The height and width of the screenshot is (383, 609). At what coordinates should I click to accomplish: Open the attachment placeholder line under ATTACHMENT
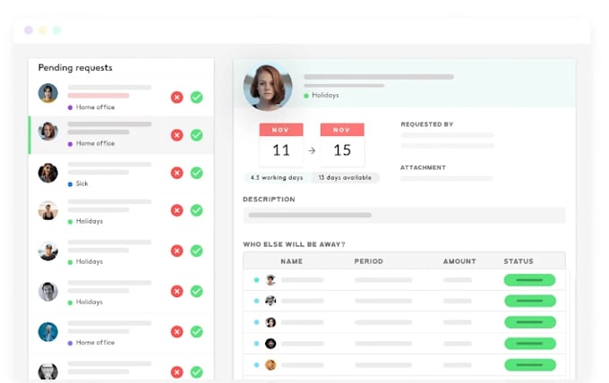[x=446, y=178]
